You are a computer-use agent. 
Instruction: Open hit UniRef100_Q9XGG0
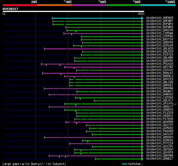[x=160, y=150]
